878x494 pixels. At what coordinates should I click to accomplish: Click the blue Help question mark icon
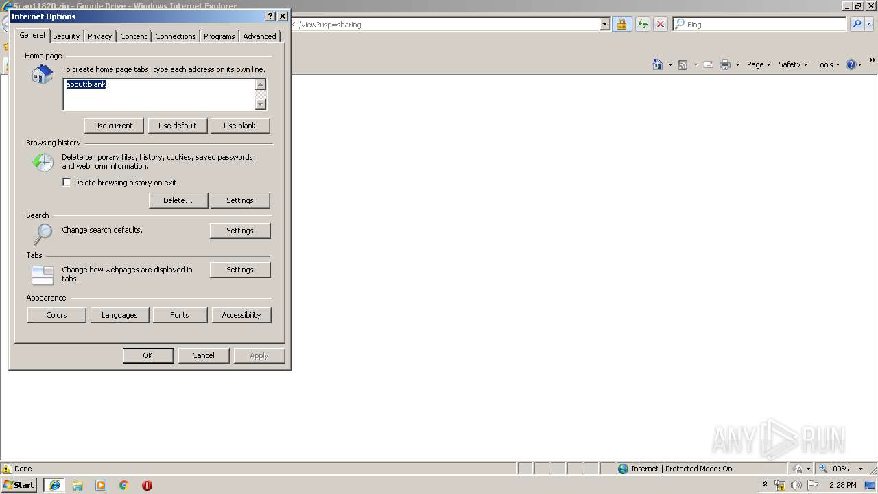(851, 64)
